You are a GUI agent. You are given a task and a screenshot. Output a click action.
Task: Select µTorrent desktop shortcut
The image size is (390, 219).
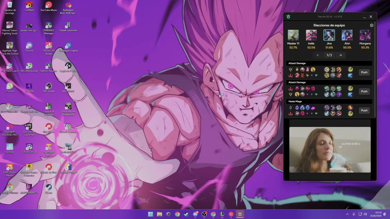tap(10, 88)
